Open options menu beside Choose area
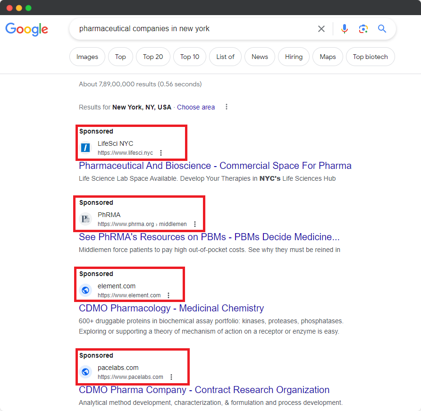The width and height of the screenshot is (421, 411). 227,107
